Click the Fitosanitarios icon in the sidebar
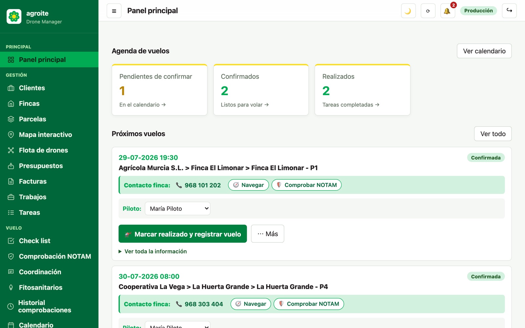This screenshot has height=328, width=525. (11, 288)
